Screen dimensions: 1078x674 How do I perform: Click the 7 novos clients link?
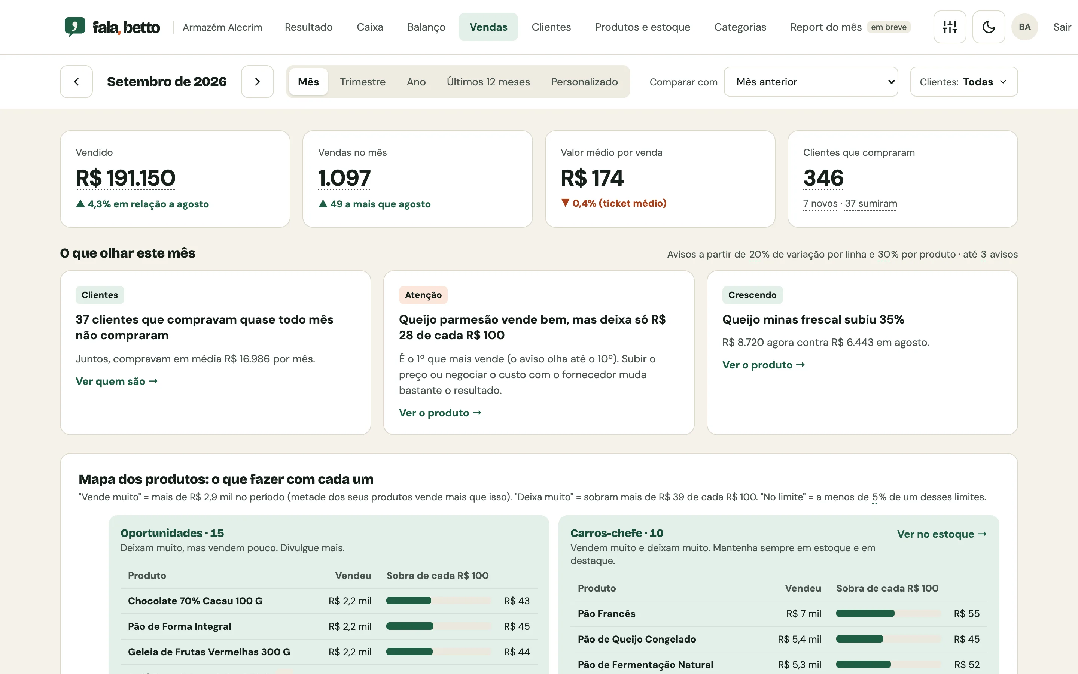tap(820, 203)
